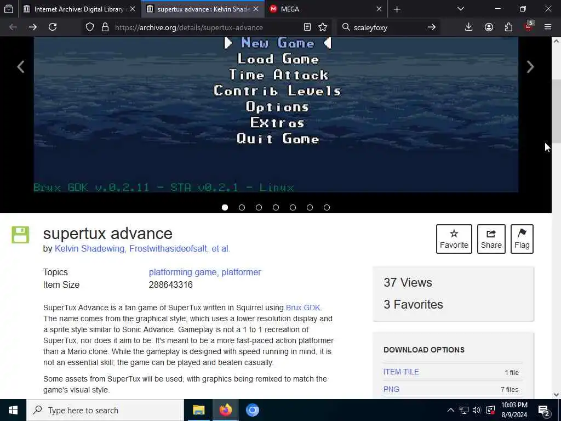Image resolution: width=561 pixels, height=421 pixels.
Task: Open a new tab
Action: pyautogui.click(x=397, y=9)
